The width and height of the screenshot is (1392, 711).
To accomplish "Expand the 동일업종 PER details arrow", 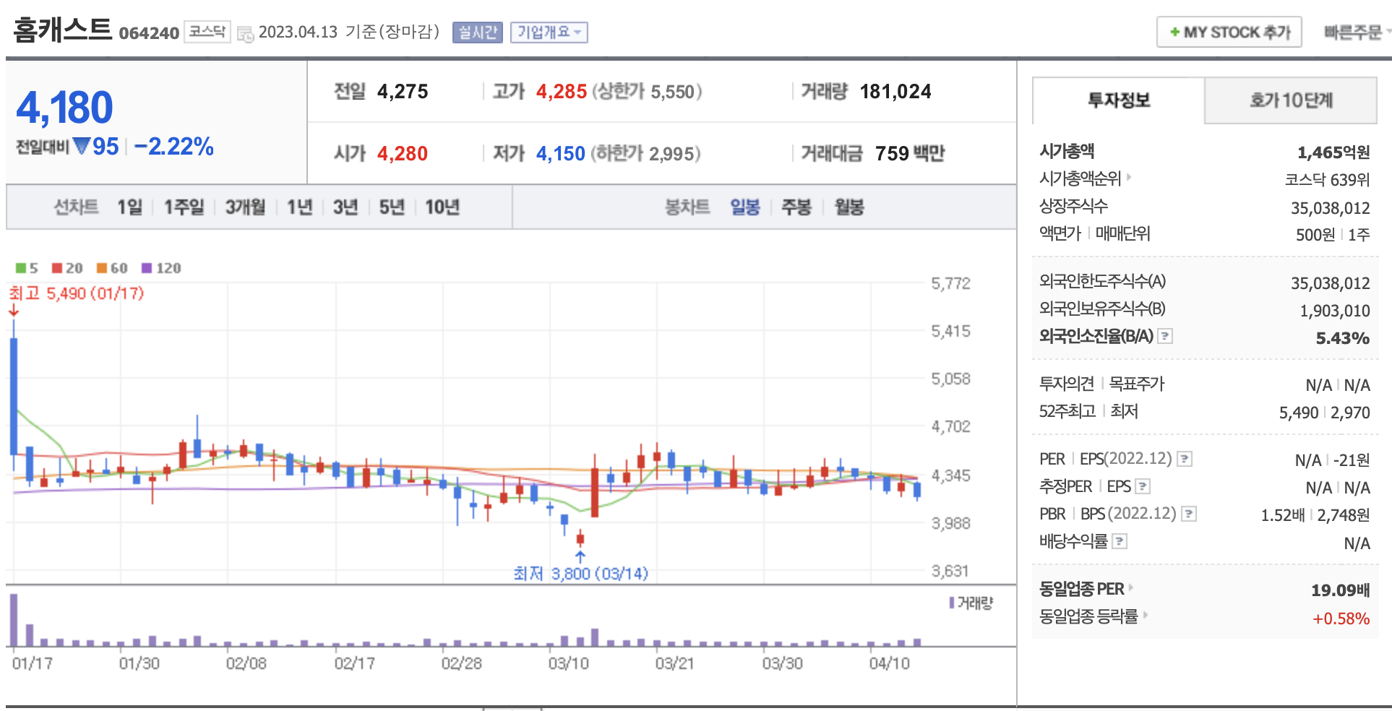I will pyautogui.click(x=1131, y=588).
